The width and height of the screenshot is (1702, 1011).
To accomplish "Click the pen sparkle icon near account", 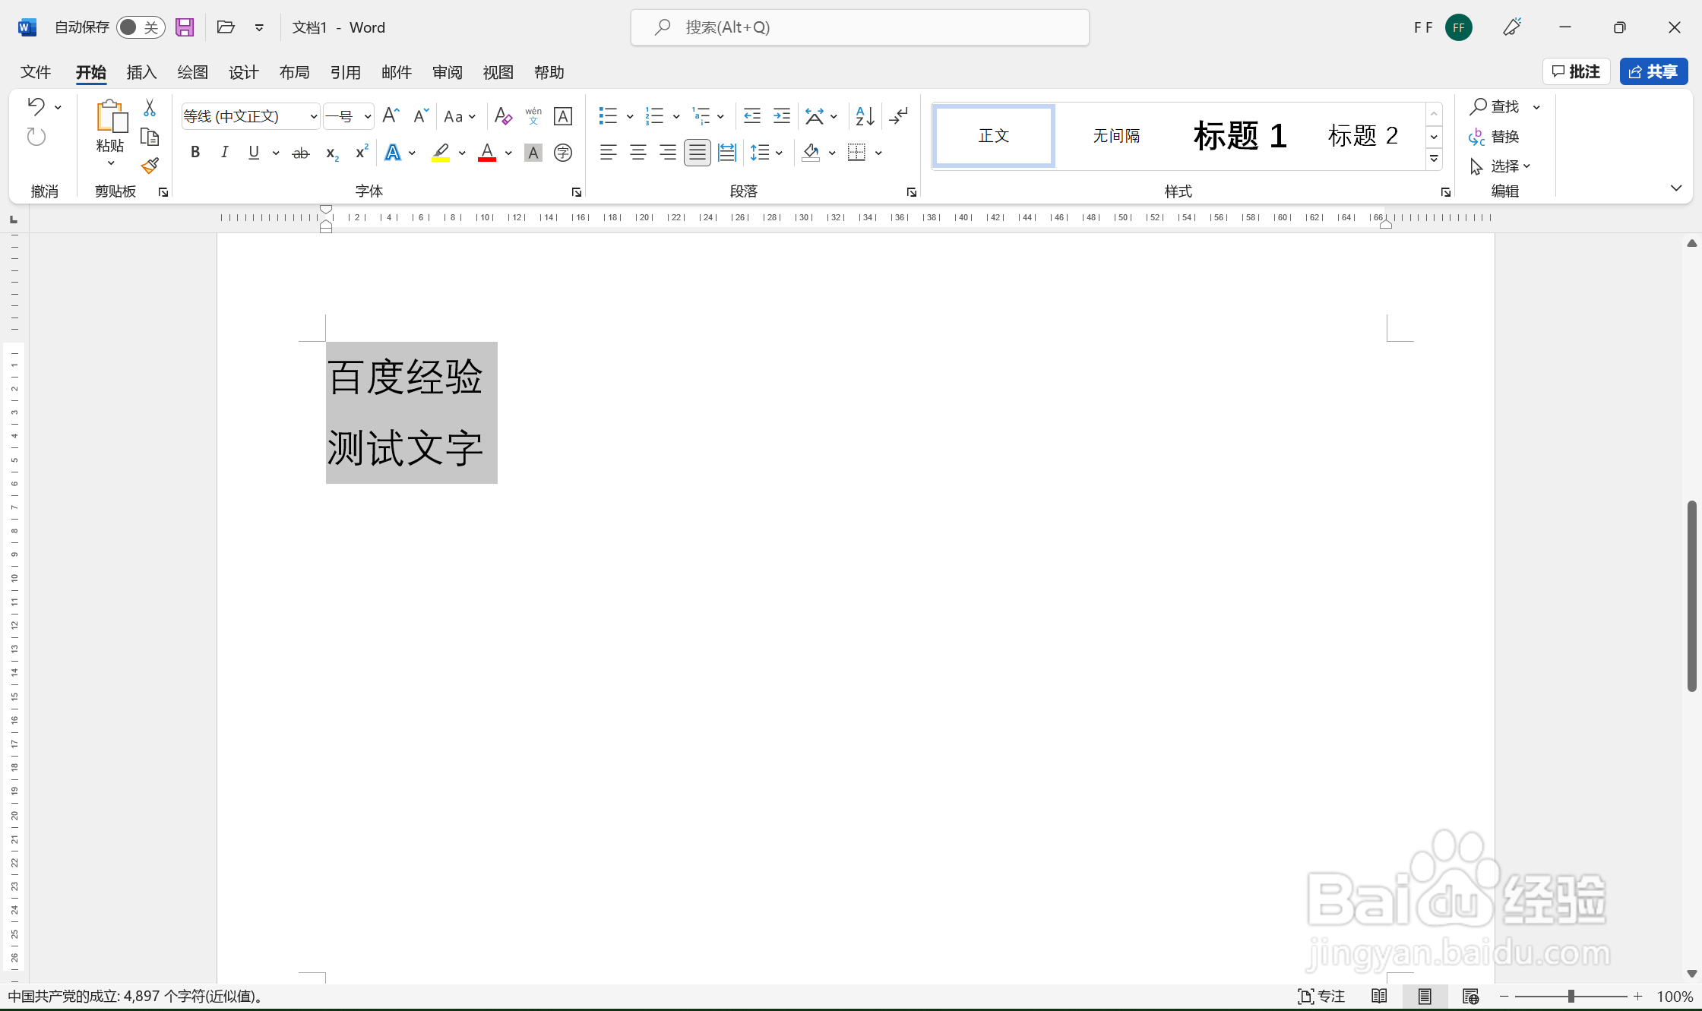I will (1512, 27).
